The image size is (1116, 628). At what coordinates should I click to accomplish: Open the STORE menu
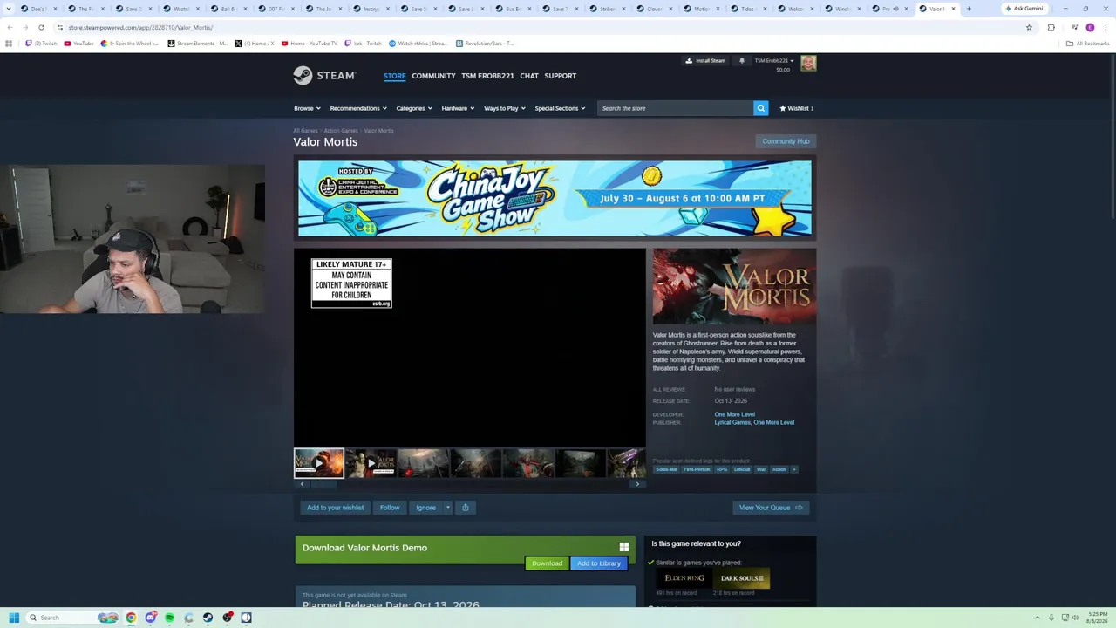click(x=394, y=76)
